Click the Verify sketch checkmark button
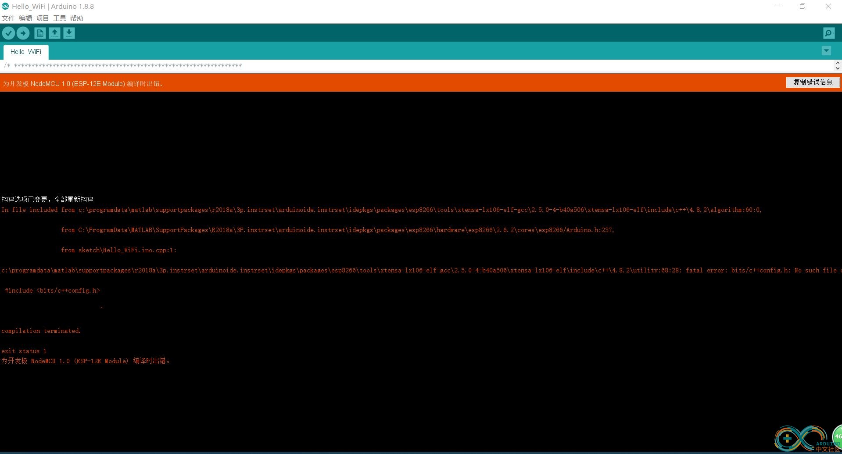842x454 pixels. 8,33
